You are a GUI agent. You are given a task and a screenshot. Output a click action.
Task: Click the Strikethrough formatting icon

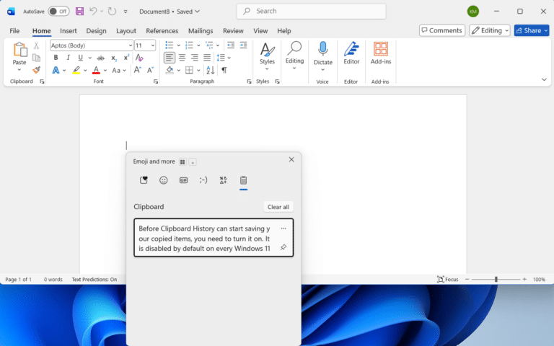coord(101,58)
